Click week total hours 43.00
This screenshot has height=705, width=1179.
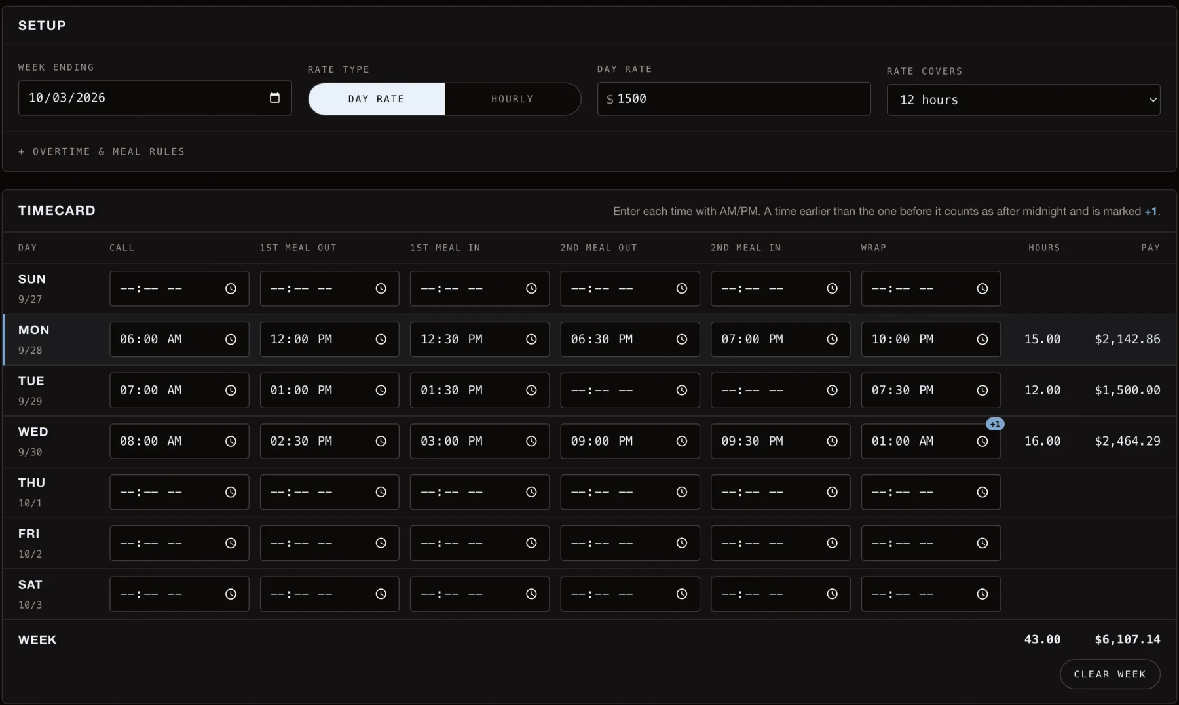pos(1042,639)
